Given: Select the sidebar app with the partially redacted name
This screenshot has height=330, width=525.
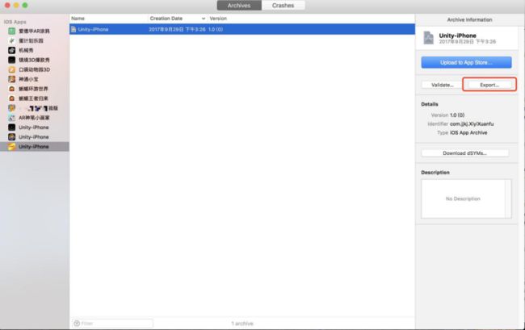Looking at the screenshot, I should (x=35, y=108).
